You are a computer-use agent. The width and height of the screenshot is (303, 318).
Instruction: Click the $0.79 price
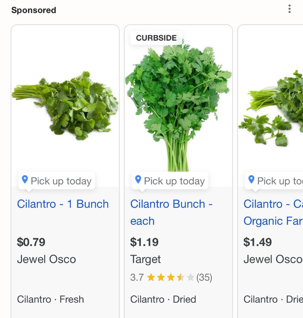(x=31, y=242)
